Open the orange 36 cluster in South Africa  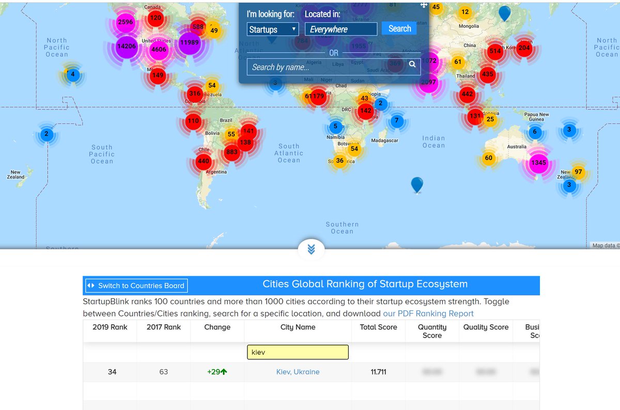(x=339, y=161)
